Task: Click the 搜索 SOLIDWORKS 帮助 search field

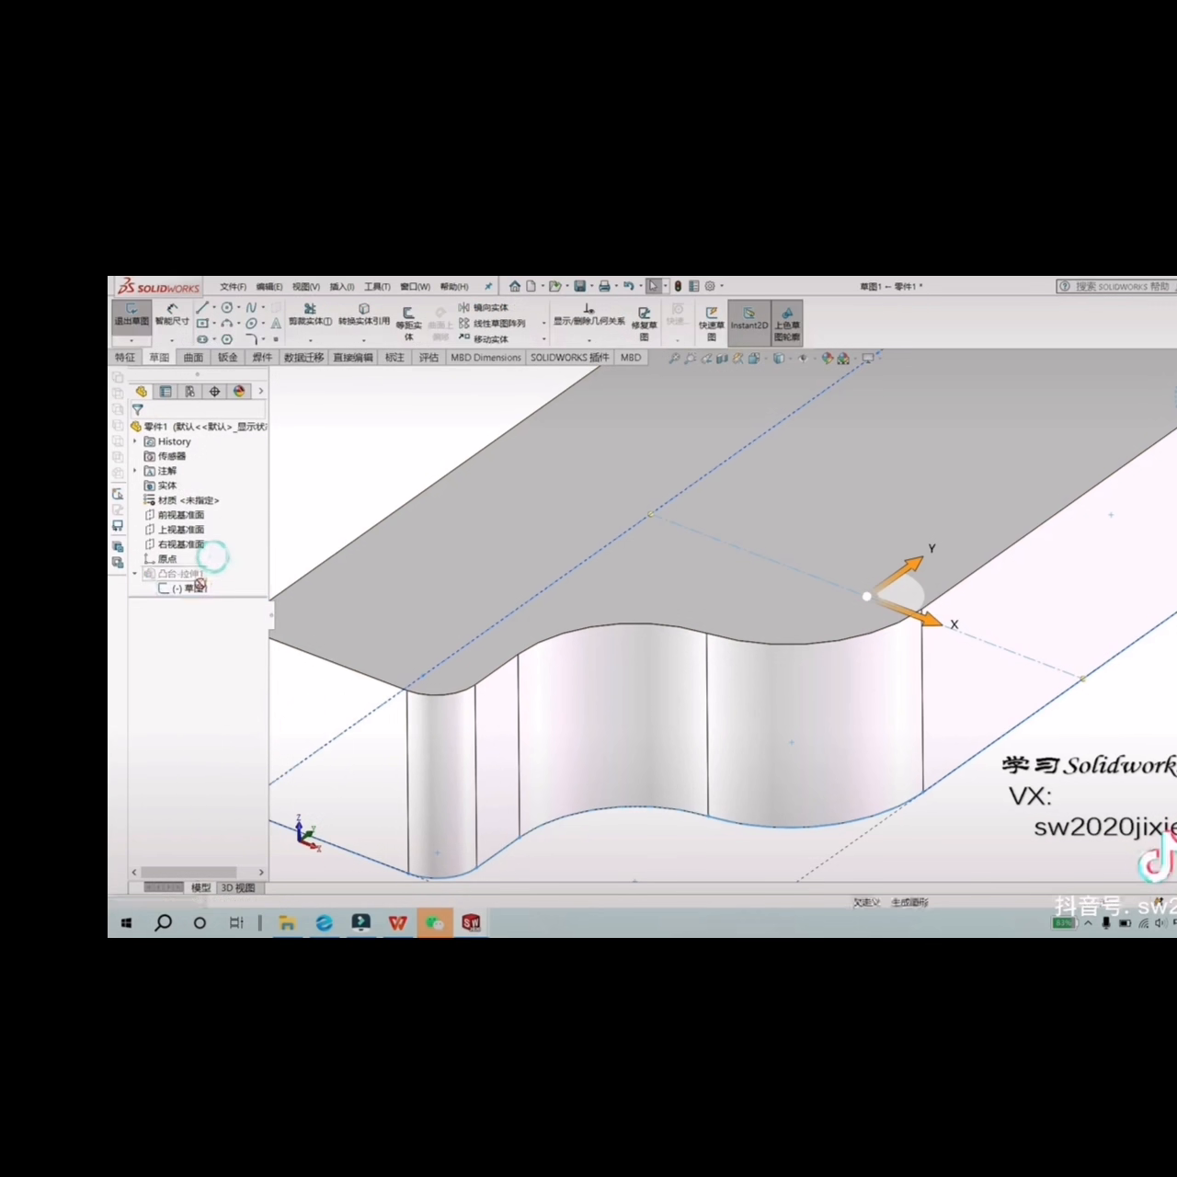Action: 1116,287
